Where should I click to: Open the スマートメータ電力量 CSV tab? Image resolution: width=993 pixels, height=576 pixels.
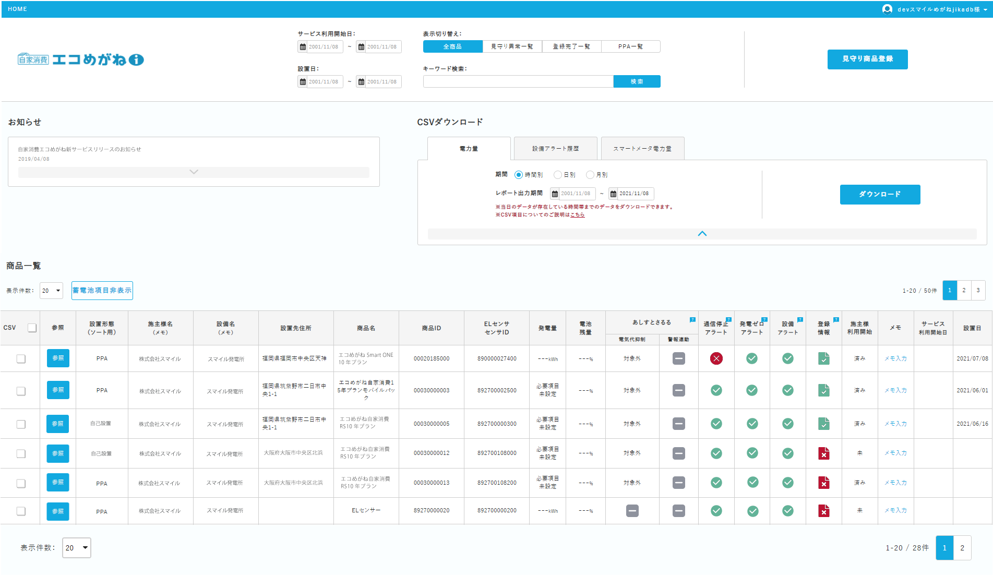click(643, 149)
